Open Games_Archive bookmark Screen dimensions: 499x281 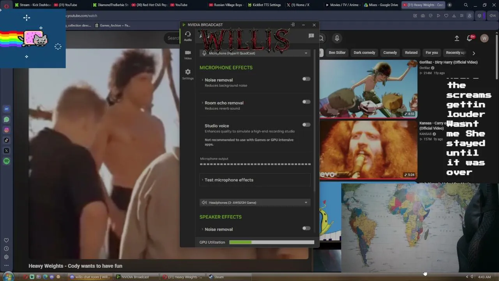point(113,25)
